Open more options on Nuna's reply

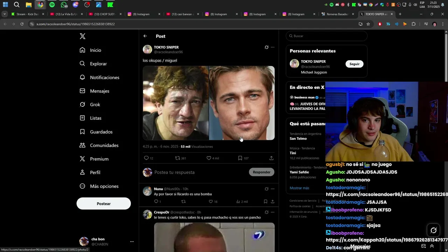[x=273, y=189]
